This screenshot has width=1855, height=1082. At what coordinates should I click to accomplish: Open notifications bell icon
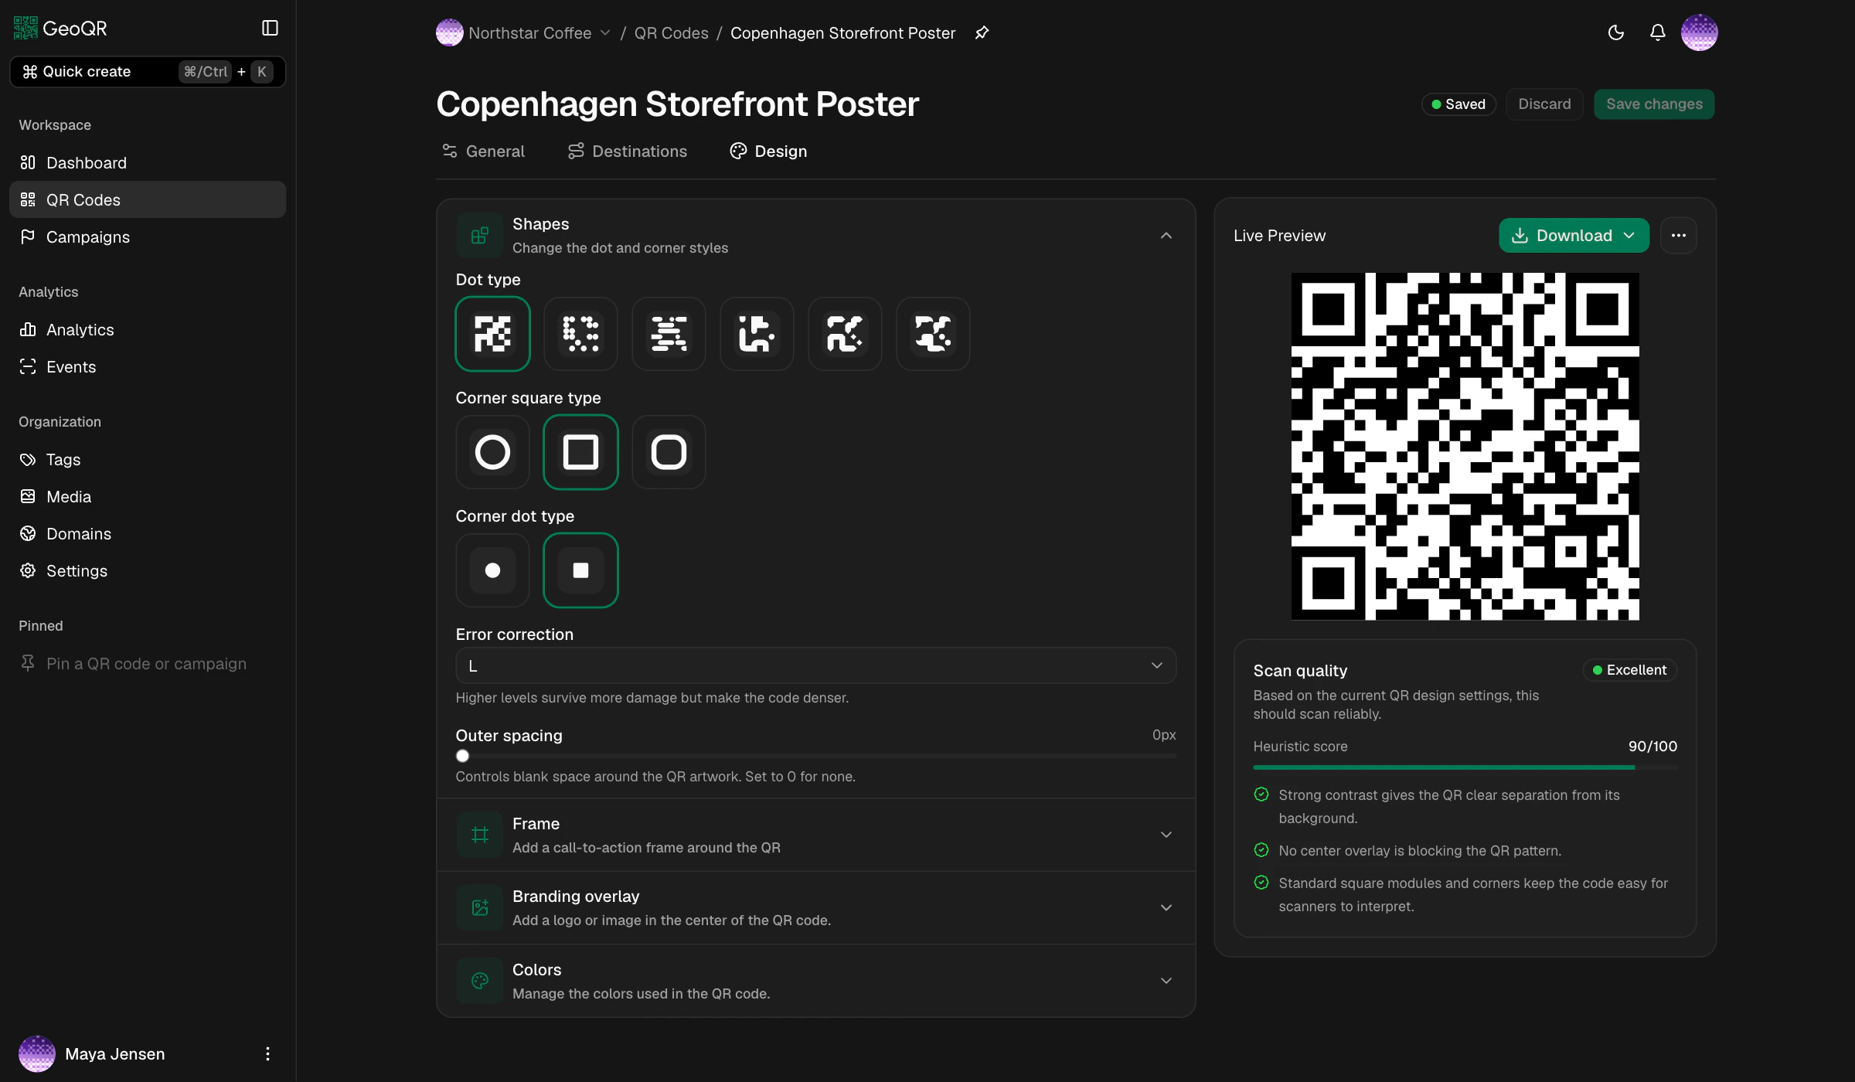click(x=1657, y=32)
